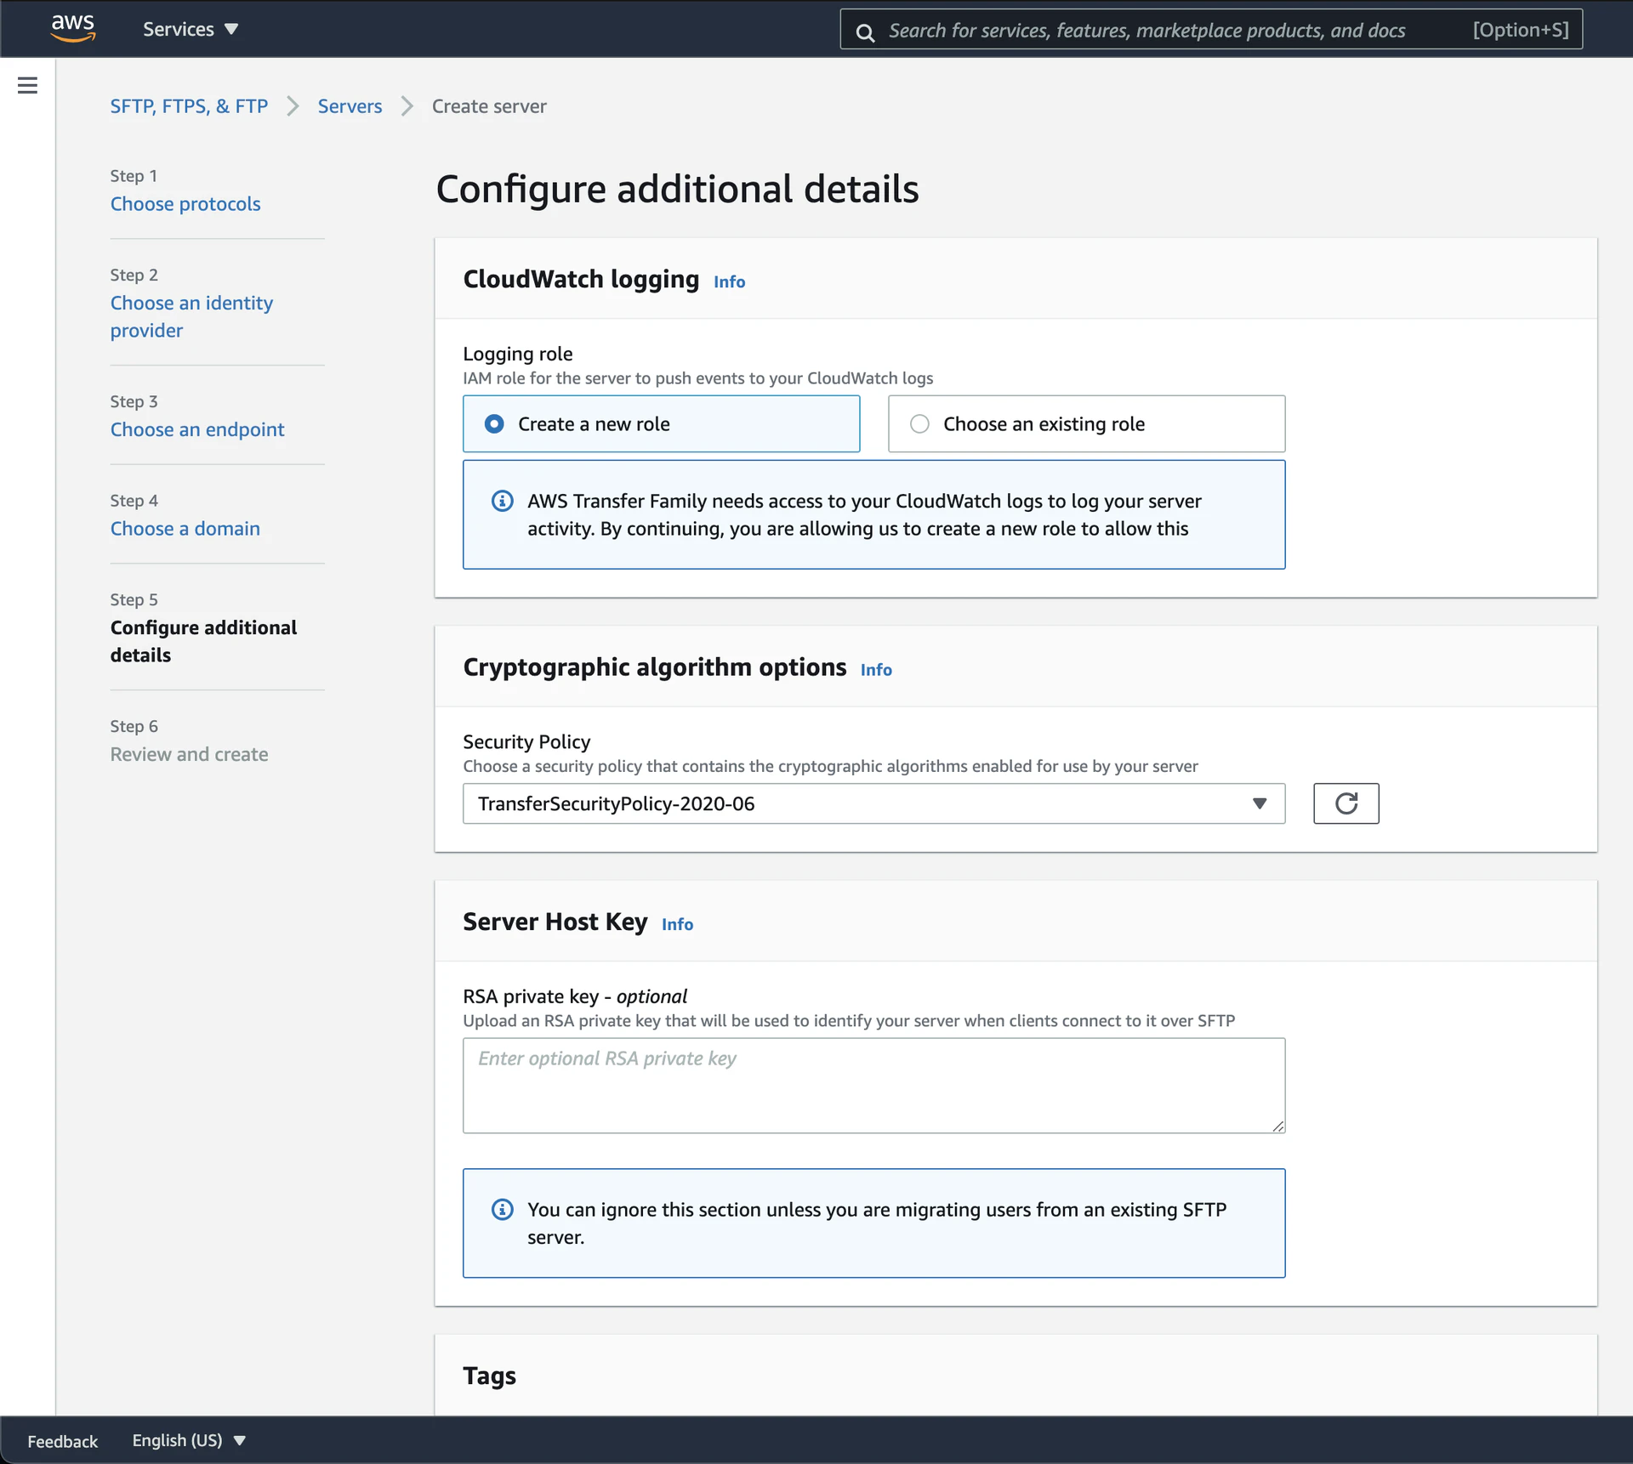
Task: Go to Step 3 Choose an endpoint
Action: (x=197, y=429)
